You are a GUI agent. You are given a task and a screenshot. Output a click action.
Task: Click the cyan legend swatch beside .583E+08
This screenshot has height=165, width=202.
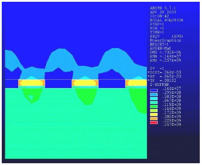[154, 98]
